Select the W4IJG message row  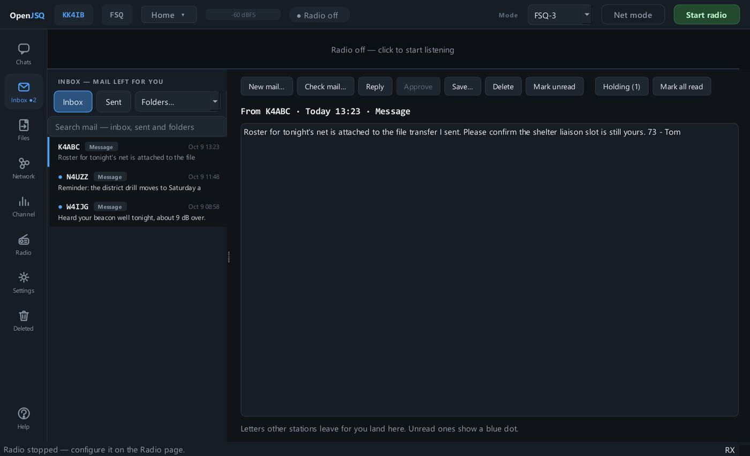point(138,212)
